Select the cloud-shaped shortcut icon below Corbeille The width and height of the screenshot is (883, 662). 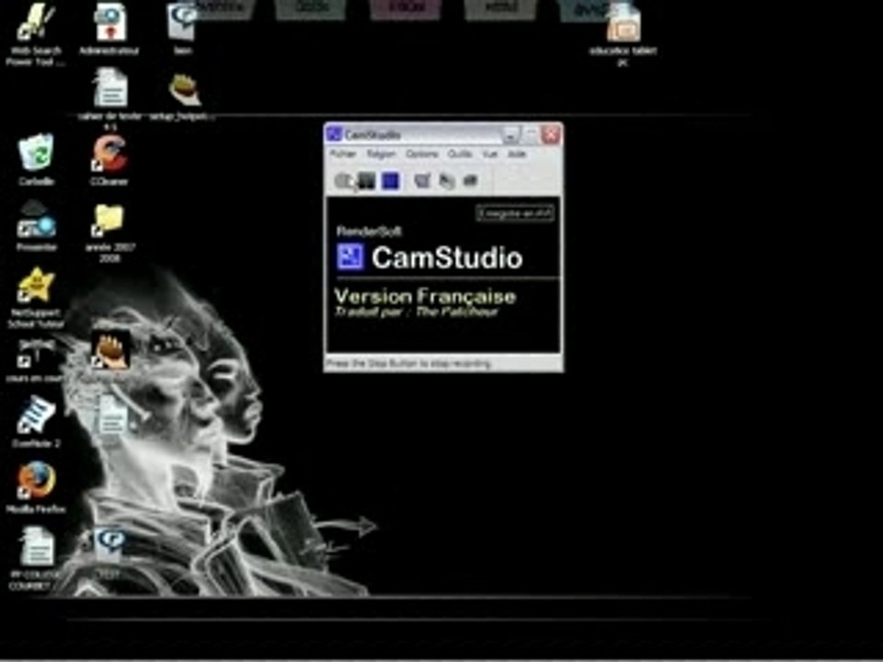pyautogui.click(x=36, y=225)
